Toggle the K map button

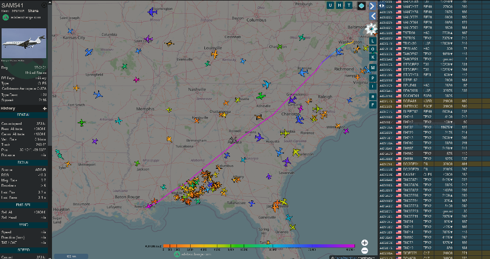pos(372,58)
